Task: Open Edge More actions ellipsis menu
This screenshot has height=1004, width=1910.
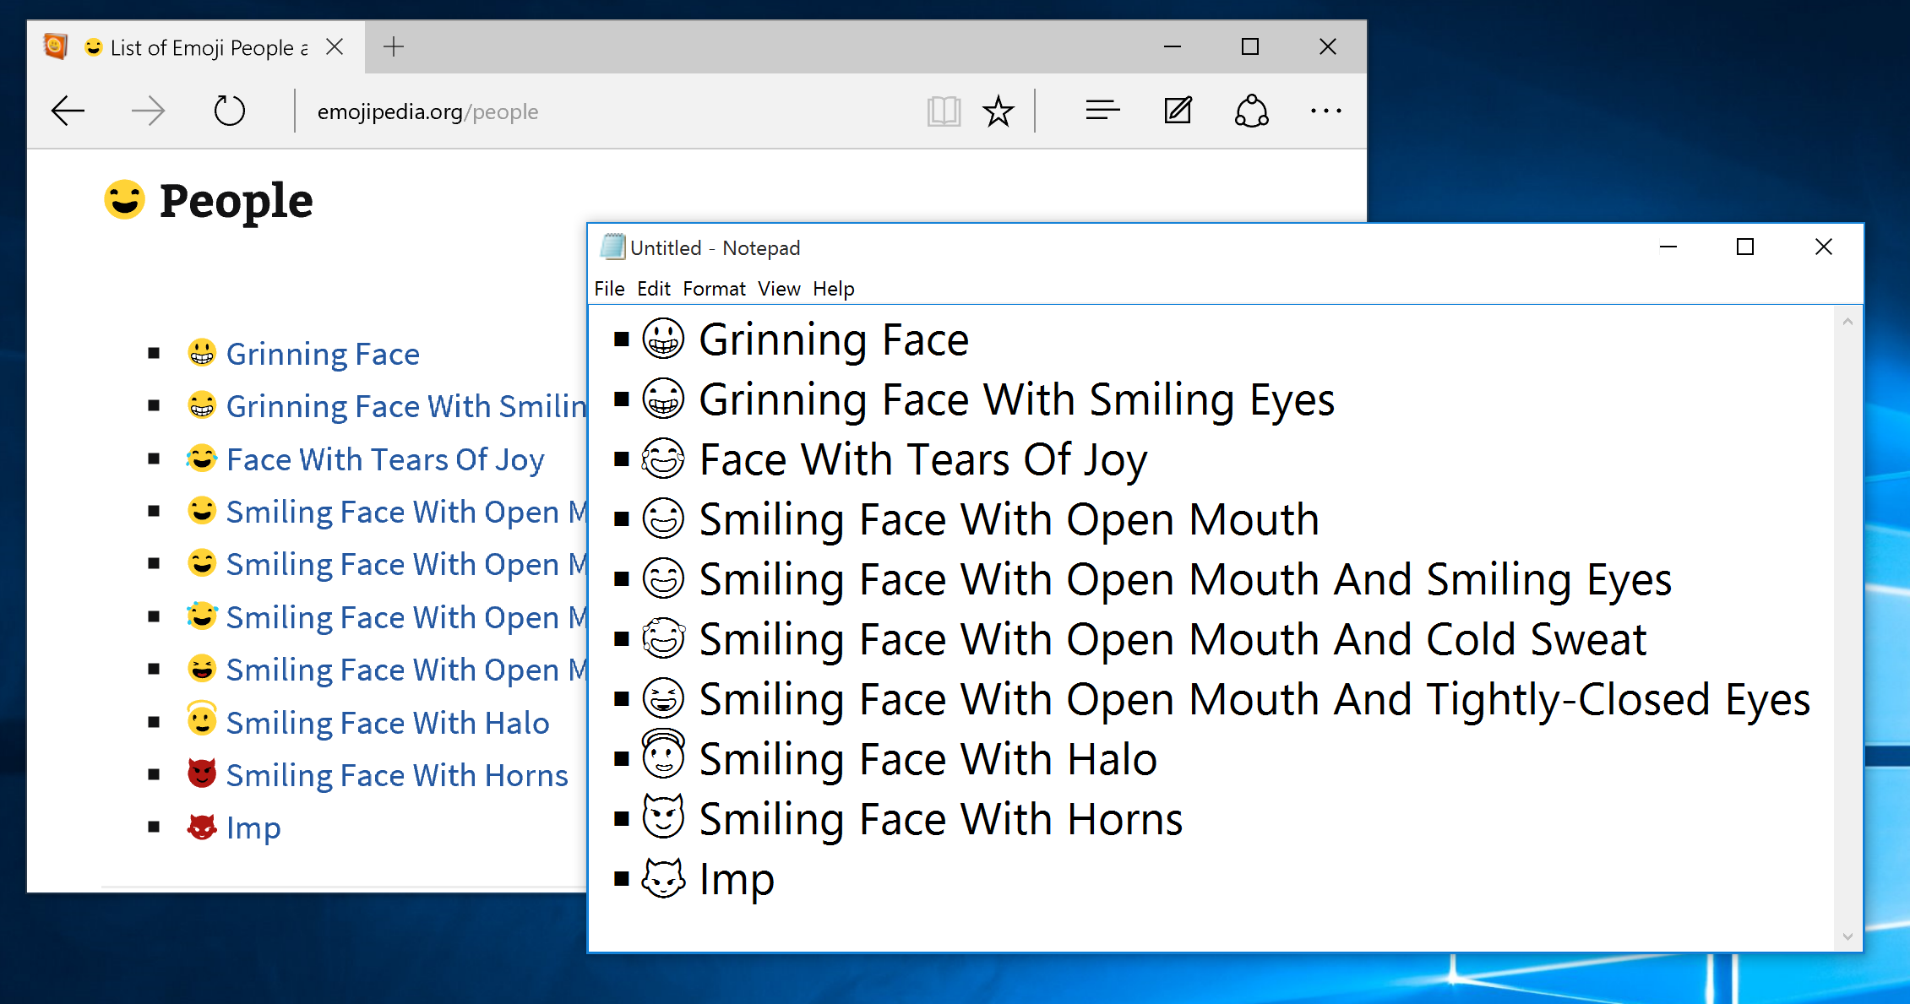Action: pyautogui.click(x=1325, y=111)
